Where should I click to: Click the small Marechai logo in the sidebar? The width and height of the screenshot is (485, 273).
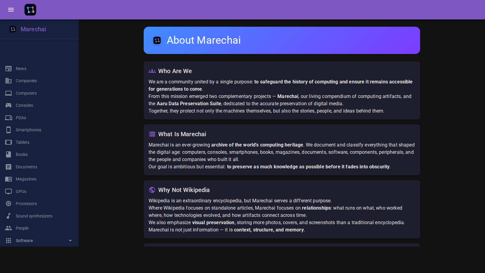(13, 29)
